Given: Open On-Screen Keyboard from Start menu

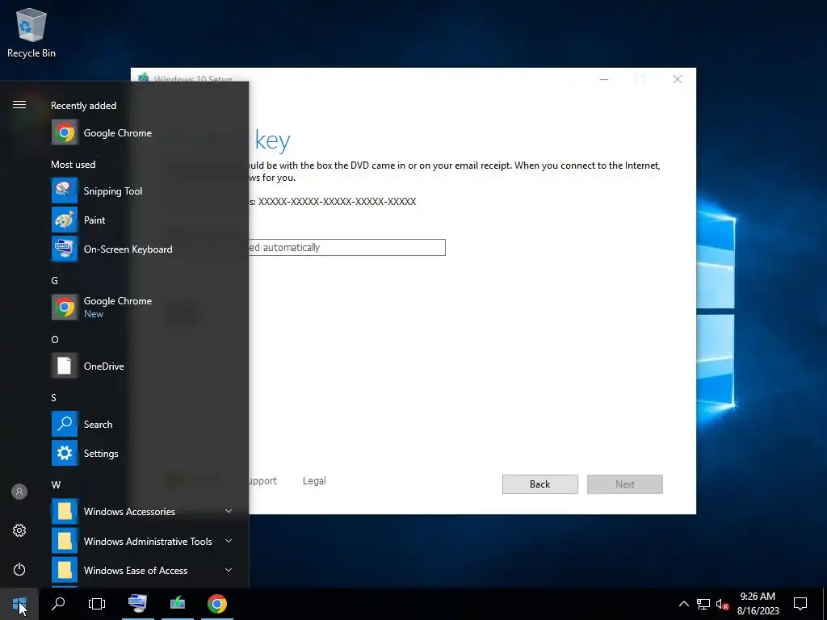Looking at the screenshot, I should click(142, 249).
